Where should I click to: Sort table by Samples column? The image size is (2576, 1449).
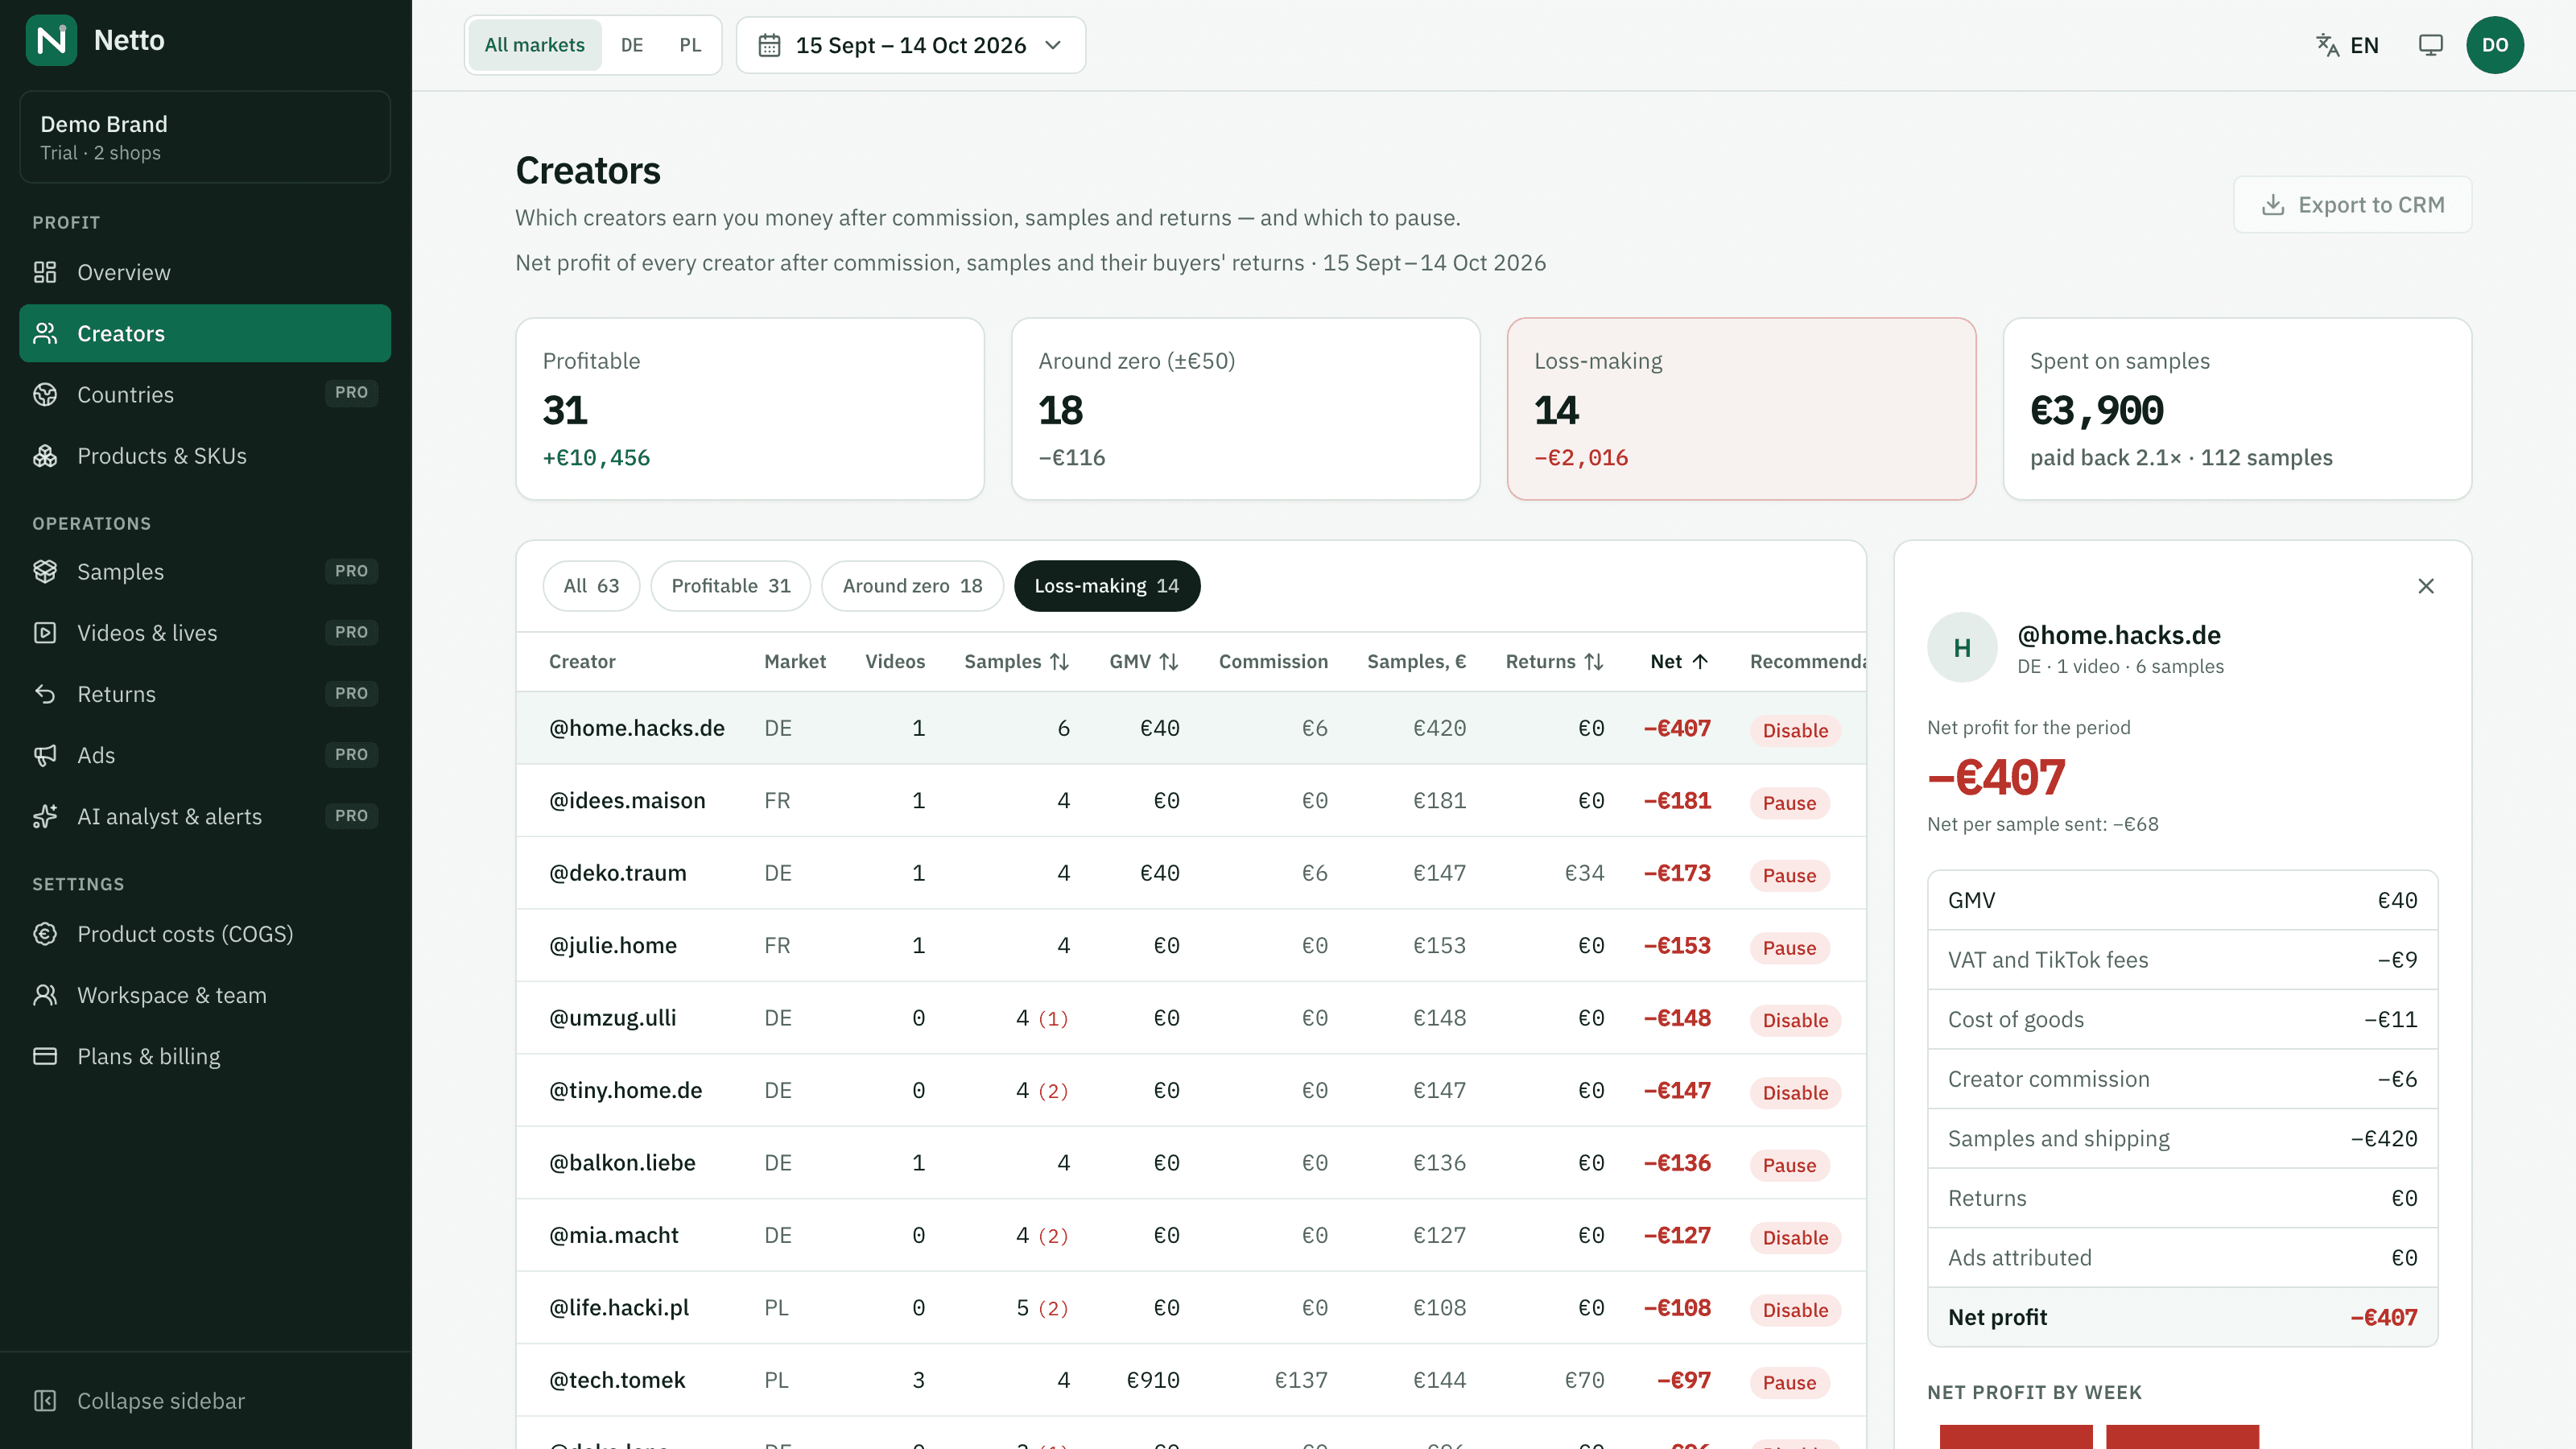click(x=1016, y=661)
